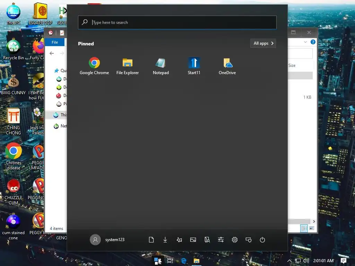The width and height of the screenshot is (355, 266).
Task: Switch Explorer to large icons view
Action: [x=312, y=228]
